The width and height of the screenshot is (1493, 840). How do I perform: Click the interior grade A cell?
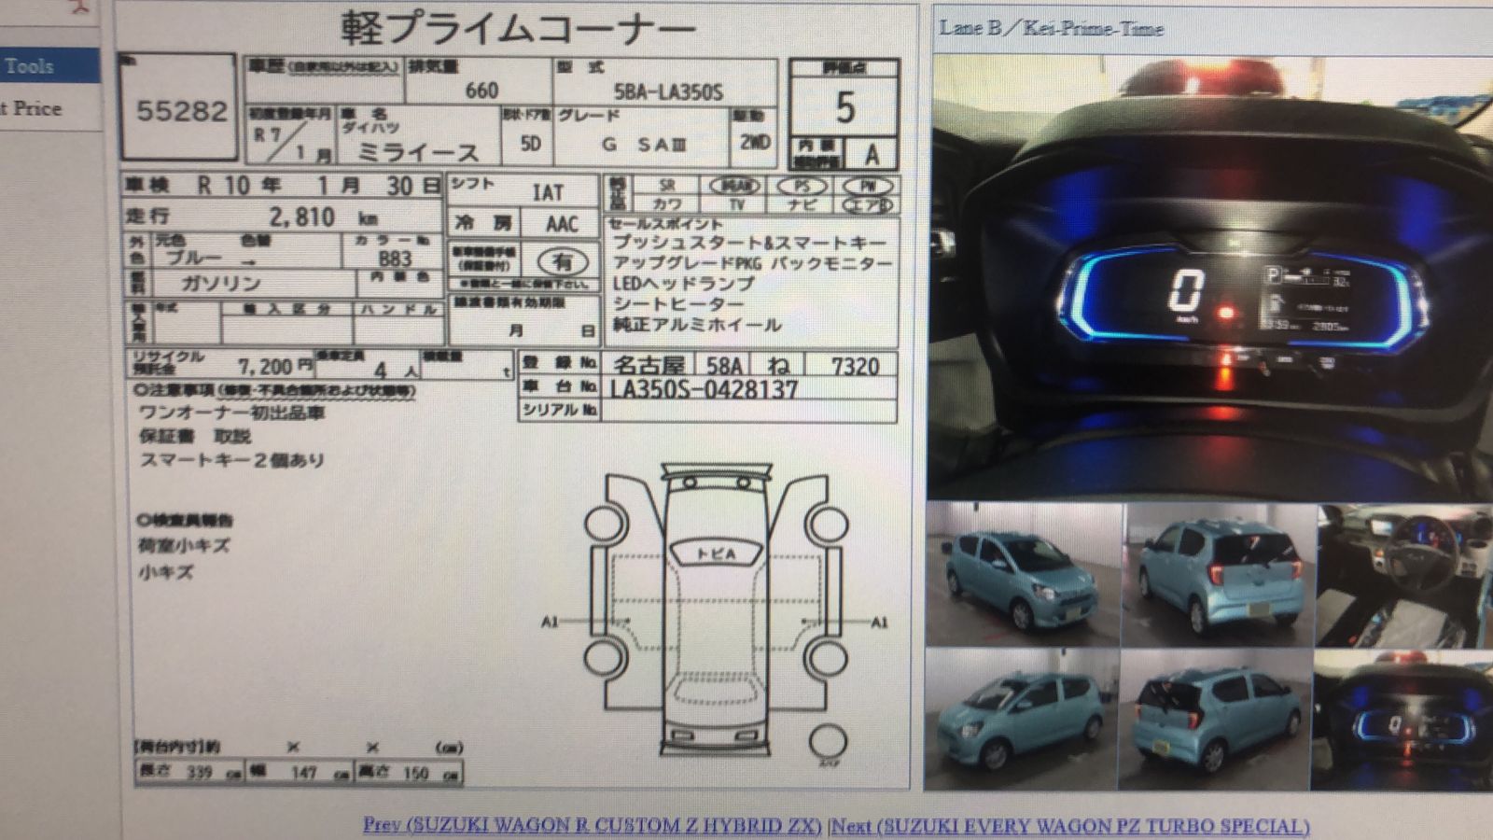click(x=872, y=154)
